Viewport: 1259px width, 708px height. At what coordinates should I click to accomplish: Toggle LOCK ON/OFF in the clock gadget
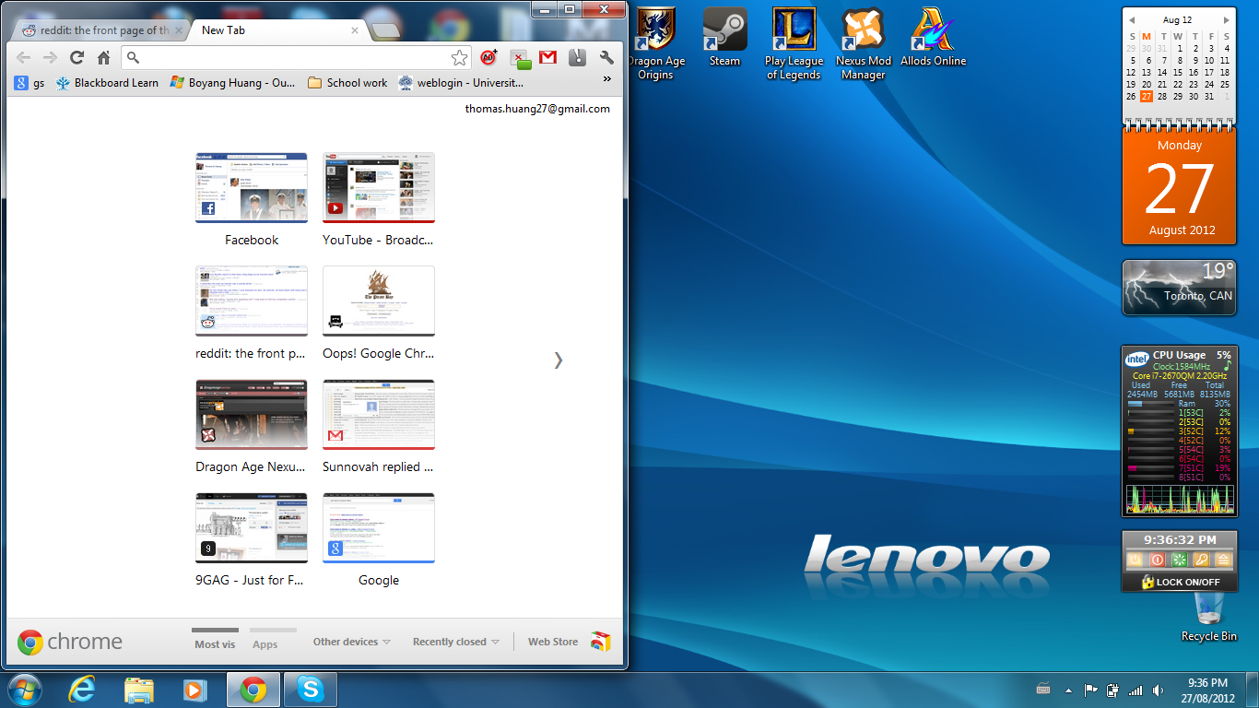[1181, 583]
